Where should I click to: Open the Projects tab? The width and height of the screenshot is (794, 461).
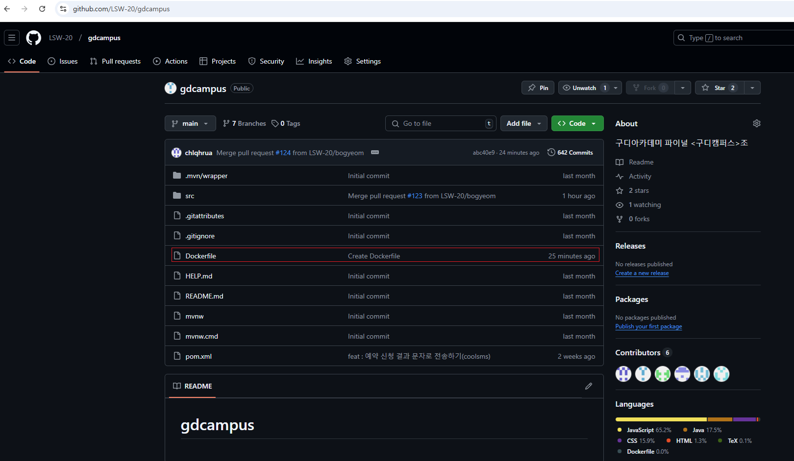point(218,61)
